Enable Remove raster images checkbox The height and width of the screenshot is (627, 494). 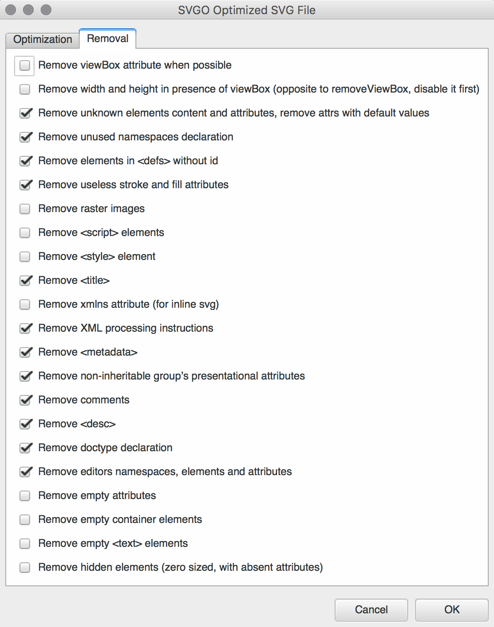(25, 209)
